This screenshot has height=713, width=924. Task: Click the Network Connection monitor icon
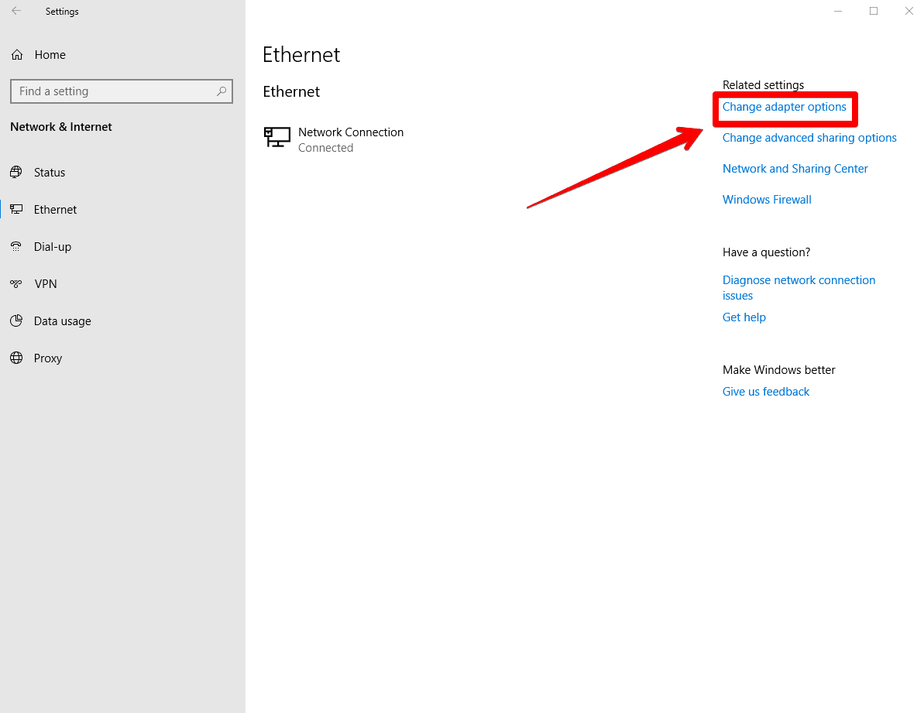(x=277, y=137)
